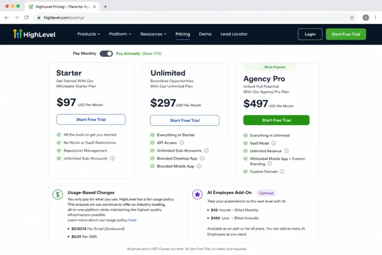Screen dimensions: 382x255
Task: Go back with browser back arrow
Action: click(x=7, y=18)
